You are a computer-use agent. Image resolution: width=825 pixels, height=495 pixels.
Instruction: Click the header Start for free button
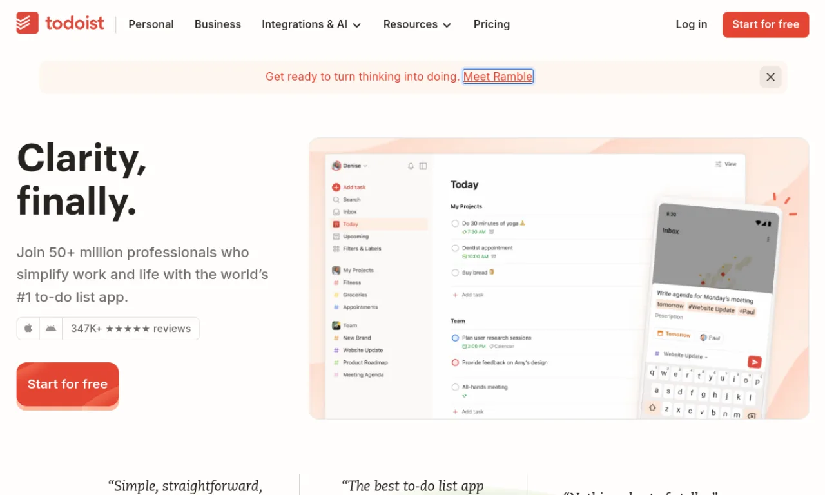(766, 24)
